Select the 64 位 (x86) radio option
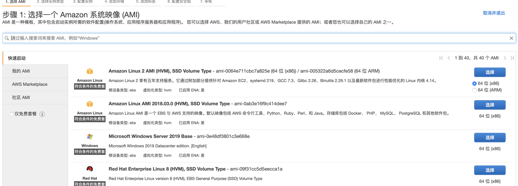This screenshot has width=518, height=186. tap(474, 83)
